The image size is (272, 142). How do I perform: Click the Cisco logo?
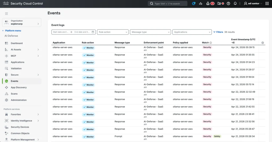click(x=6, y=3)
